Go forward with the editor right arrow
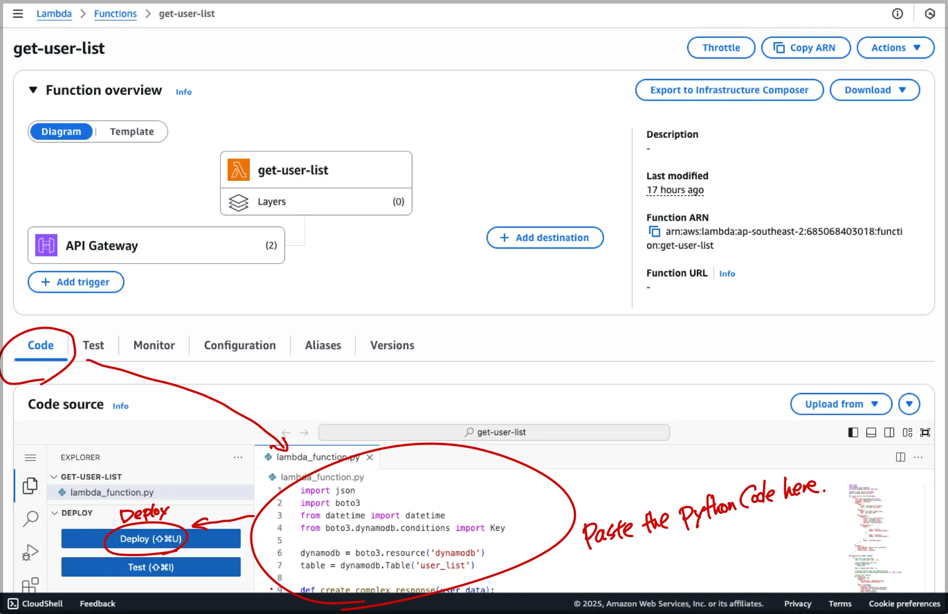 pyautogui.click(x=304, y=433)
